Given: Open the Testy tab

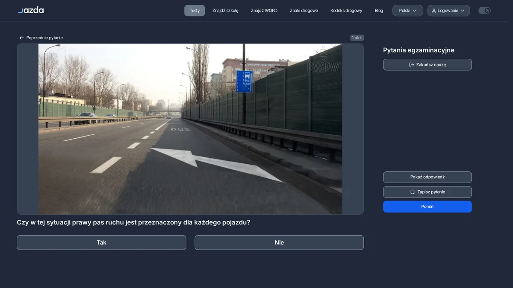Looking at the screenshot, I should 195,11.
